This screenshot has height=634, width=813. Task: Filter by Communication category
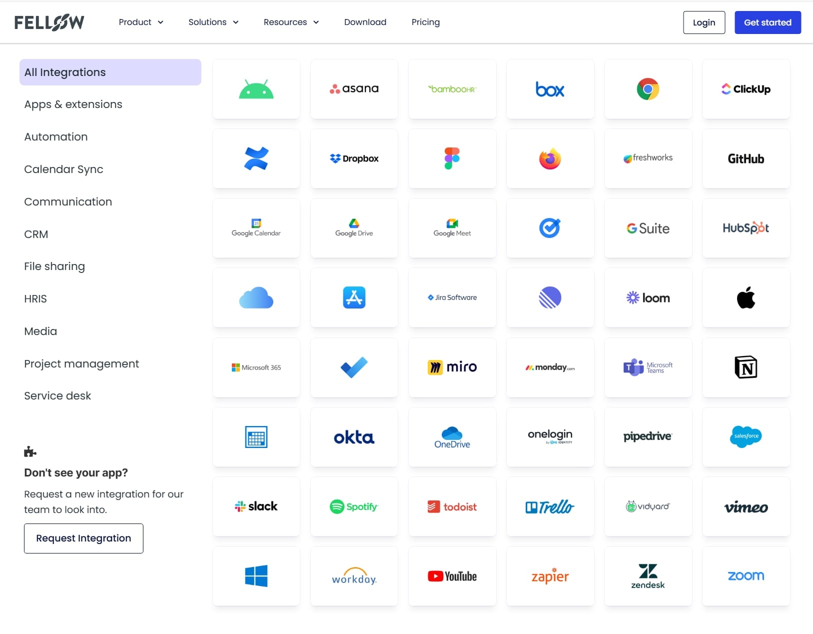68,201
